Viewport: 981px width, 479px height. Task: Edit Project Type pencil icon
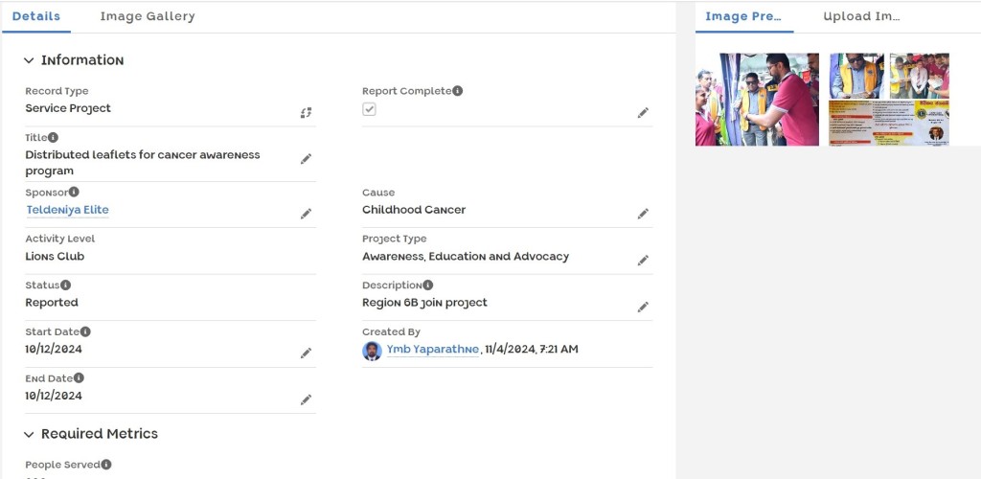[643, 261]
